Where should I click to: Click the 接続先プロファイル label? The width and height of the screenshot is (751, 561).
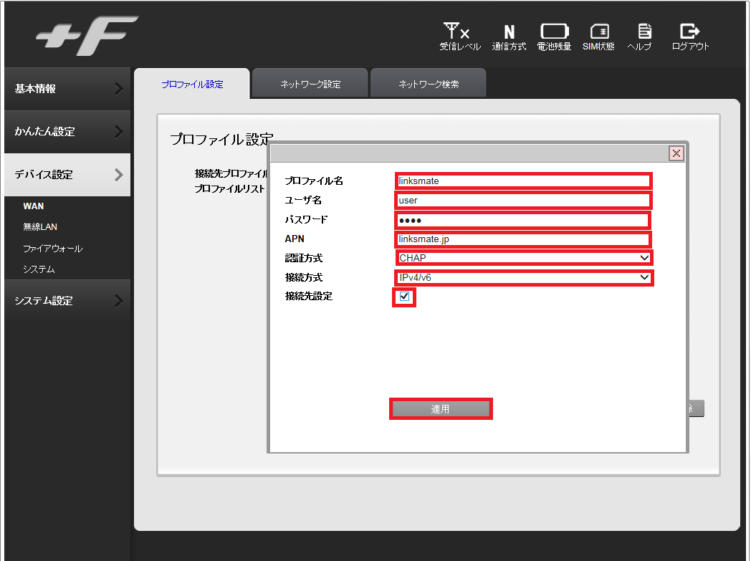pyautogui.click(x=231, y=173)
